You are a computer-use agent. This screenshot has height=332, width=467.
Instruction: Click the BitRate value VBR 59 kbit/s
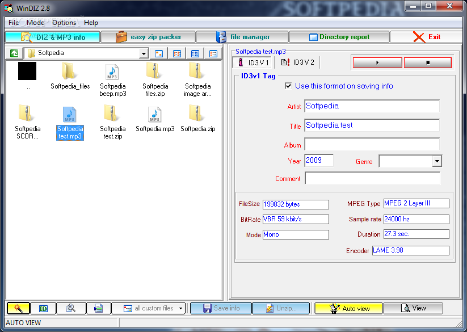[296, 219]
